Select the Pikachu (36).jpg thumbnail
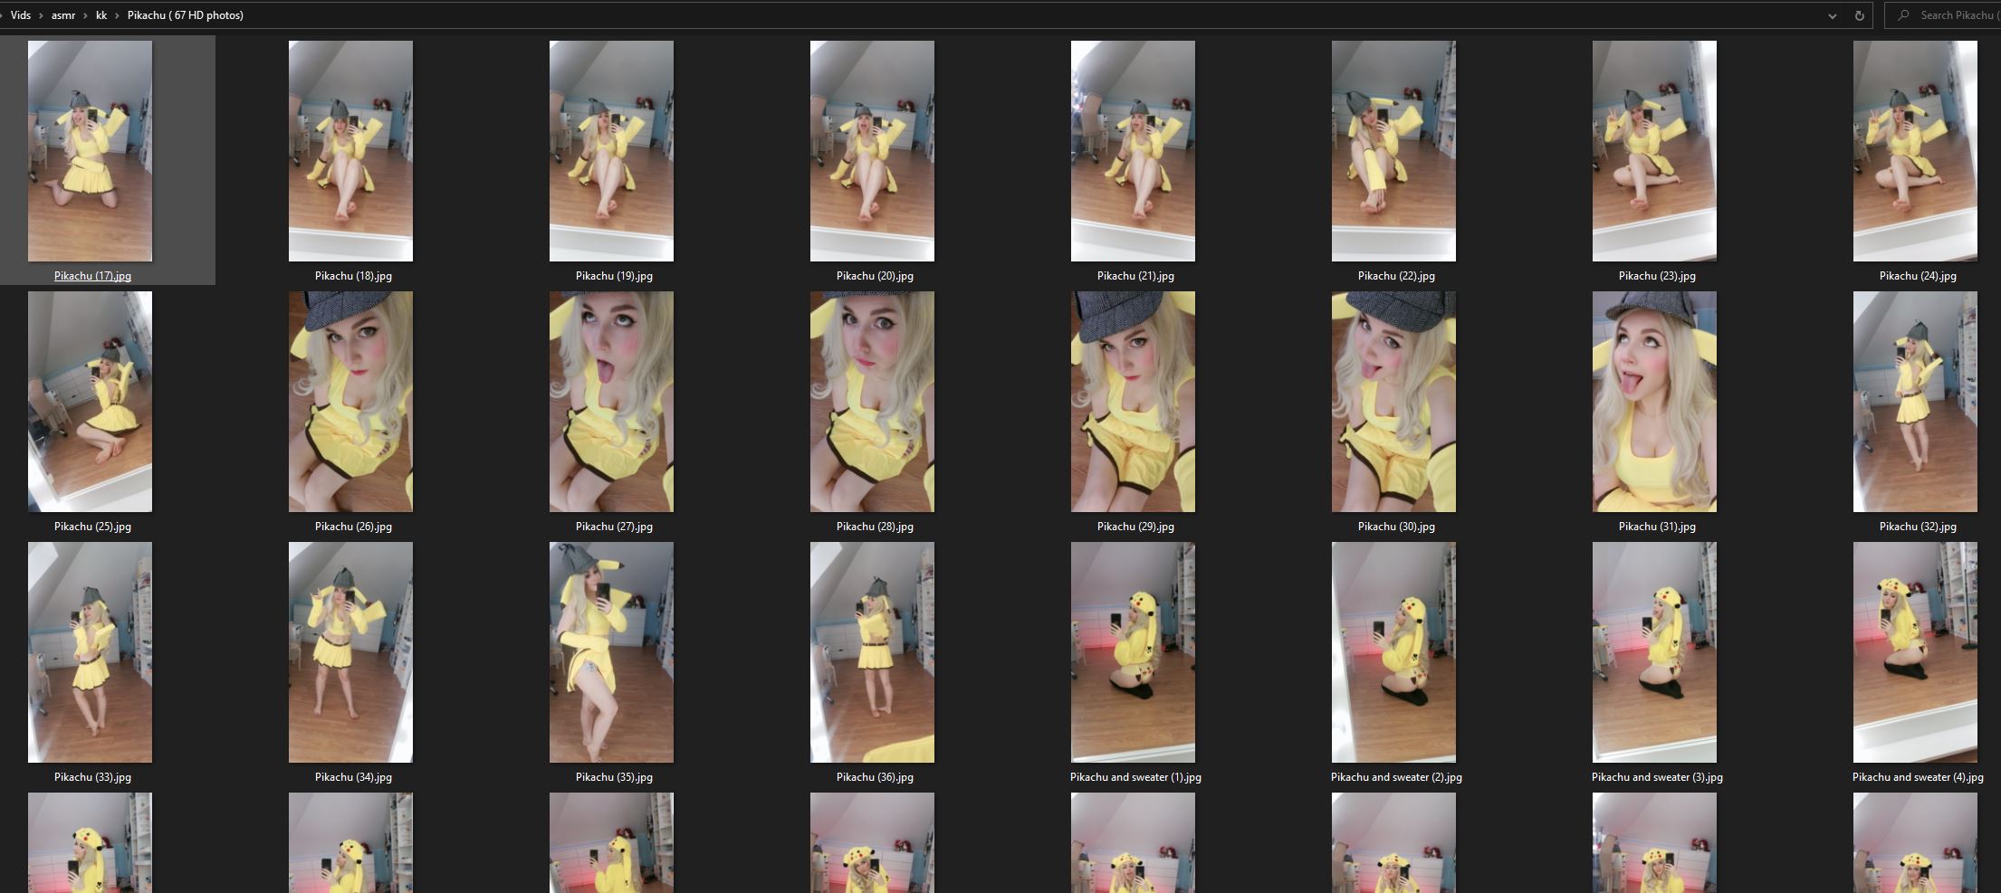Image resolution: width=2001 pixels, height=893 pixels. coord(872,652)
